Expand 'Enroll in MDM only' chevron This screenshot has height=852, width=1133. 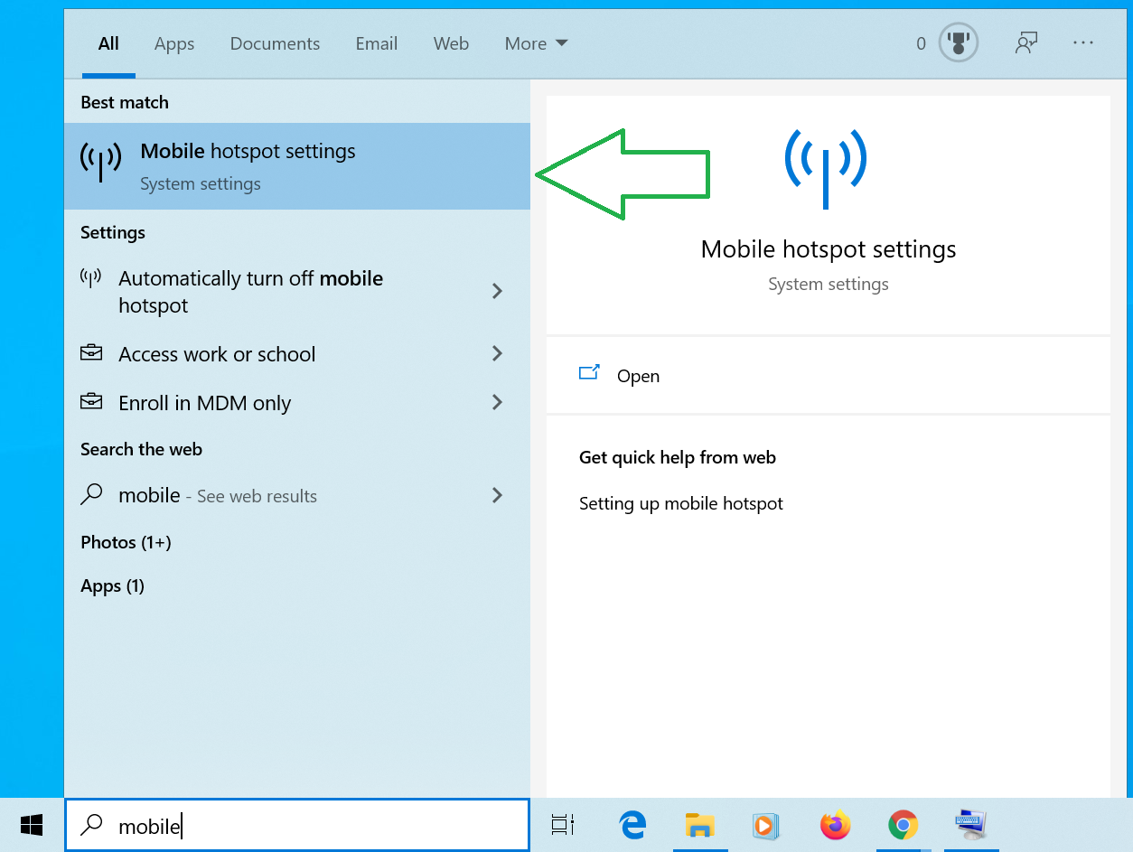tap(497, 403)
